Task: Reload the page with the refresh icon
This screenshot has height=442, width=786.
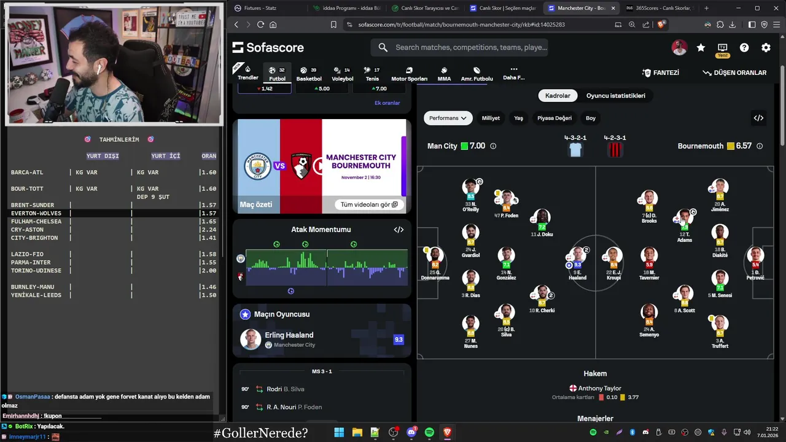Action: pyautogui.click(x=260, y=25)
